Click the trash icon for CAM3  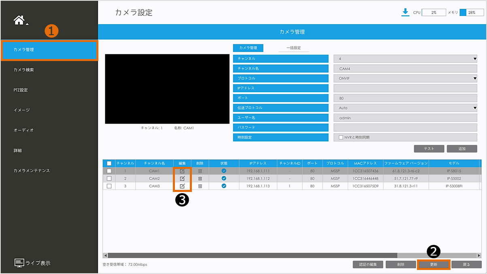pyautogui.click(x=200, y=186)
